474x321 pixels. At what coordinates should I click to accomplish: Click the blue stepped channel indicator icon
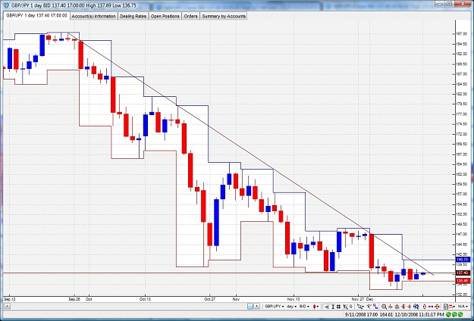375,307
